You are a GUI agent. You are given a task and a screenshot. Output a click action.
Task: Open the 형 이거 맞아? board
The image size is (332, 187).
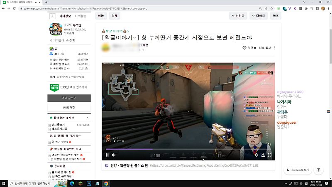point(60,142)
